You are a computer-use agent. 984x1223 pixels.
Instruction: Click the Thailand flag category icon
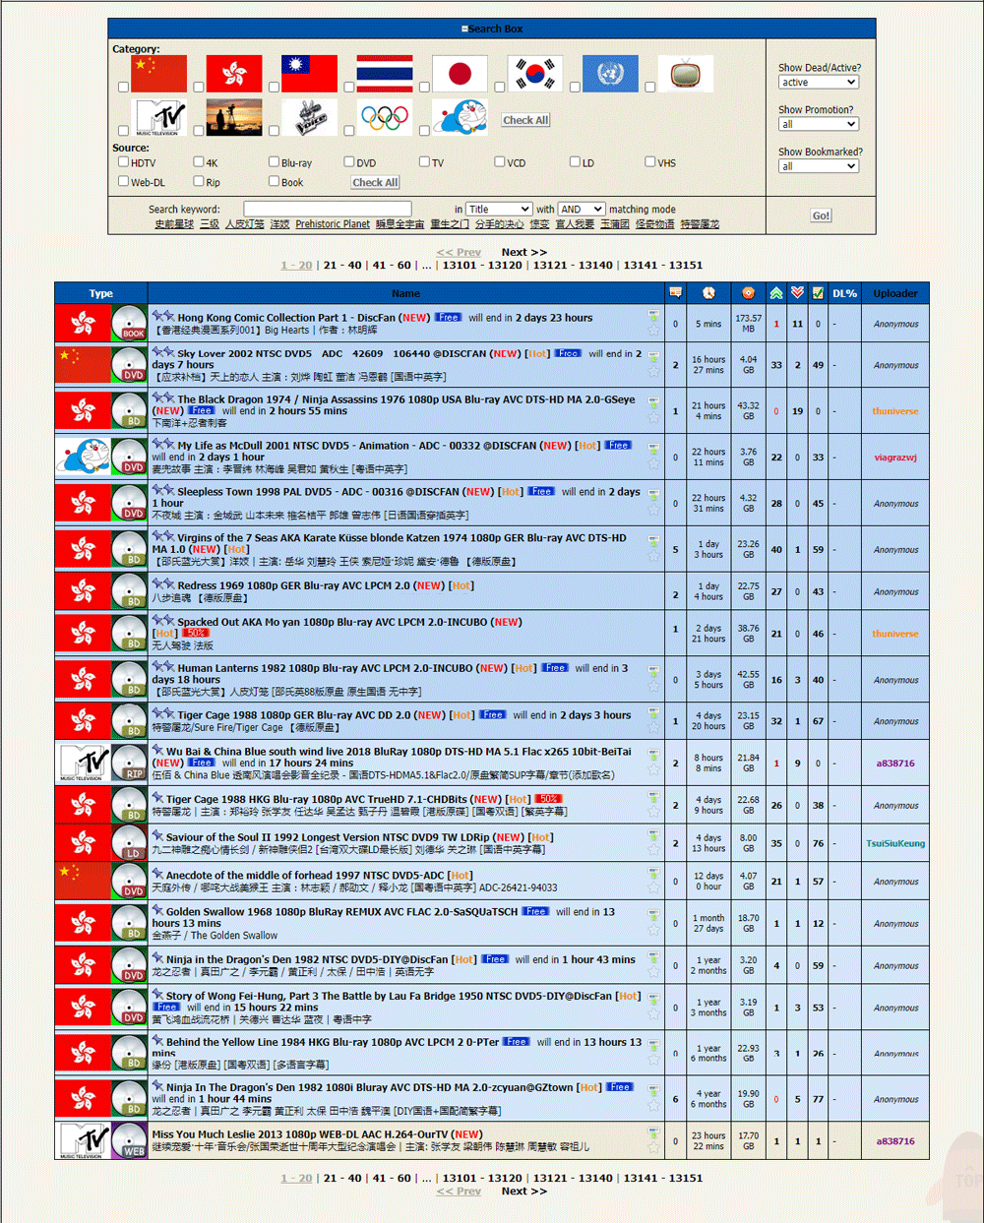point(385,74)
